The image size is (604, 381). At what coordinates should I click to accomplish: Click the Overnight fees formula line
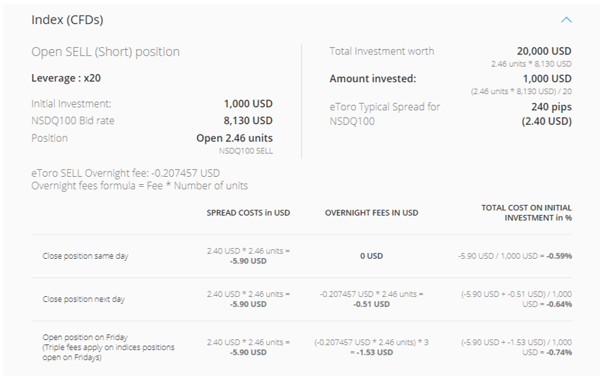coord(140,185)
